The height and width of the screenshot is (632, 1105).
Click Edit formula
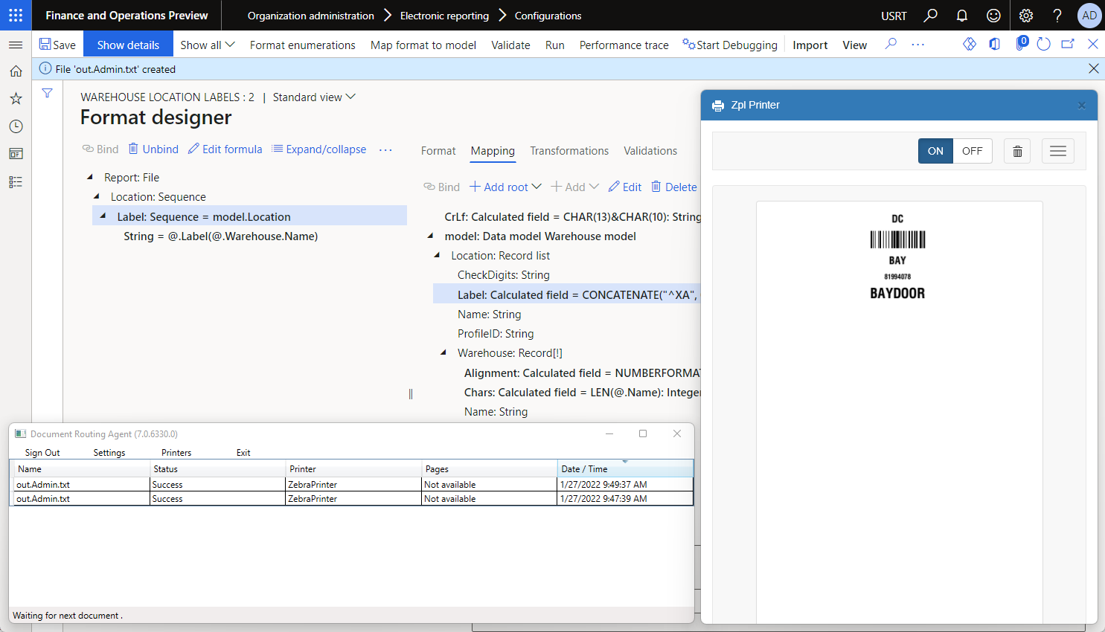pos(225,149)
